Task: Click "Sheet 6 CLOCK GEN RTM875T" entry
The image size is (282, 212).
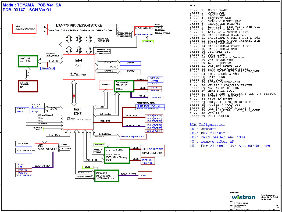Action: [215, 24]
